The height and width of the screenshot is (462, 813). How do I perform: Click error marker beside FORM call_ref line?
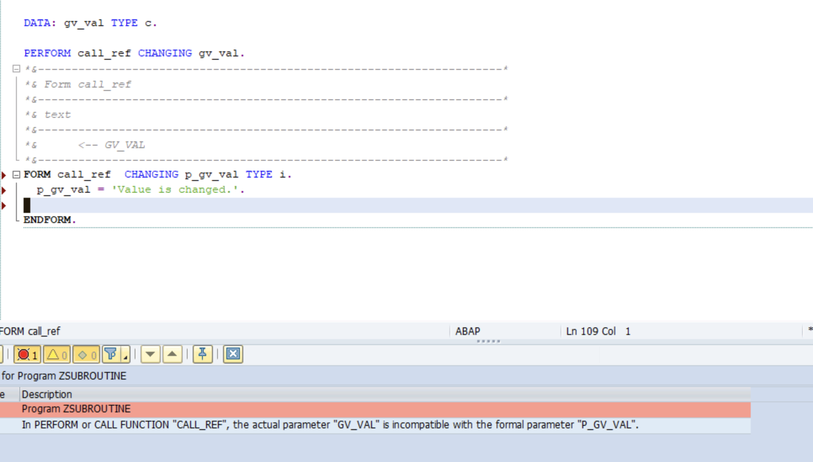tap(4, 175)
